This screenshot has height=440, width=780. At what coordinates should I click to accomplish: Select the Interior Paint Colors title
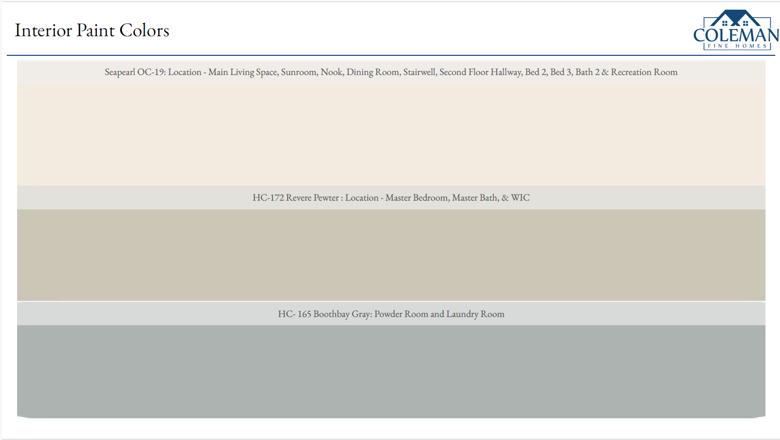(92, 31)
